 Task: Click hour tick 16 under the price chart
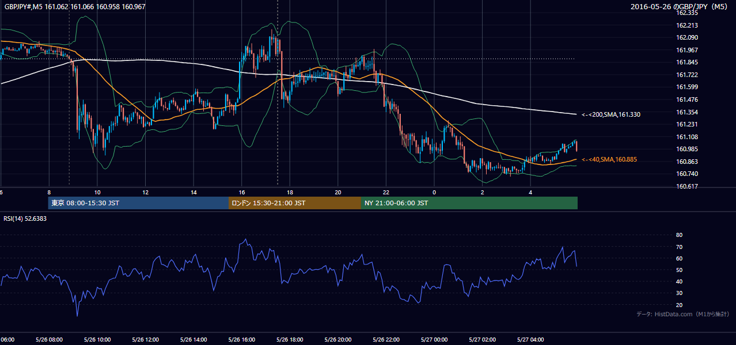242,192
